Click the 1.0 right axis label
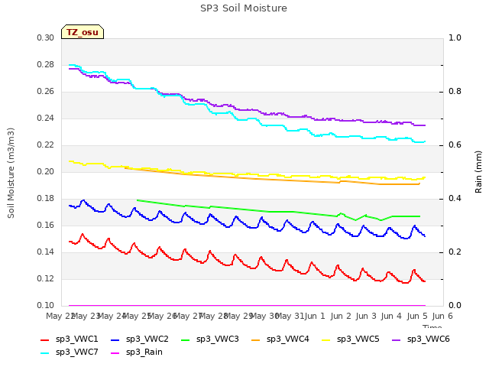 click(455, 37)
